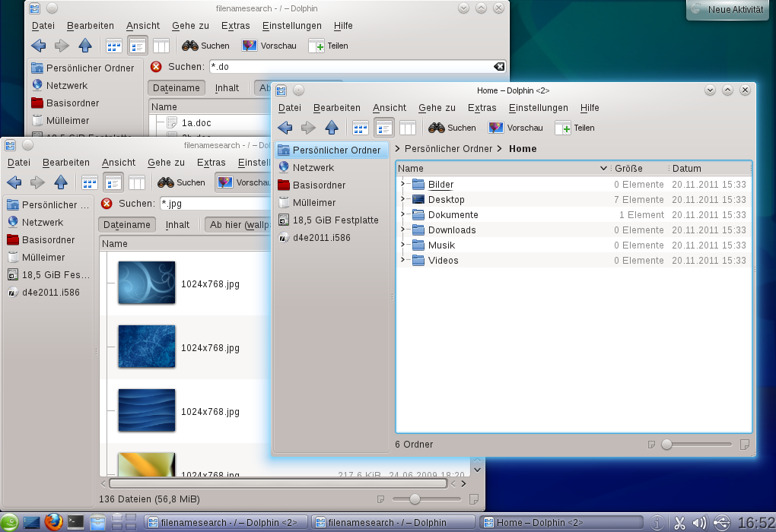This screenshot has width=776, height=532.
Task: Clear the *.do search field text
Action: click(499, 67)
